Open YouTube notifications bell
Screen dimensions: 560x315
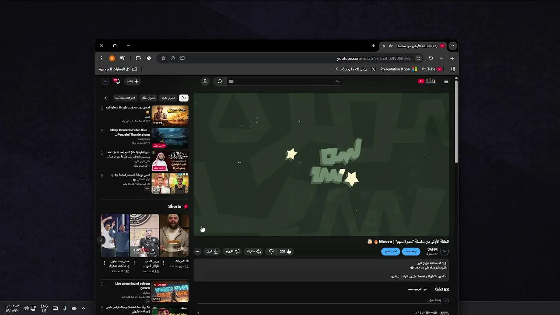(x=116, y=81)
